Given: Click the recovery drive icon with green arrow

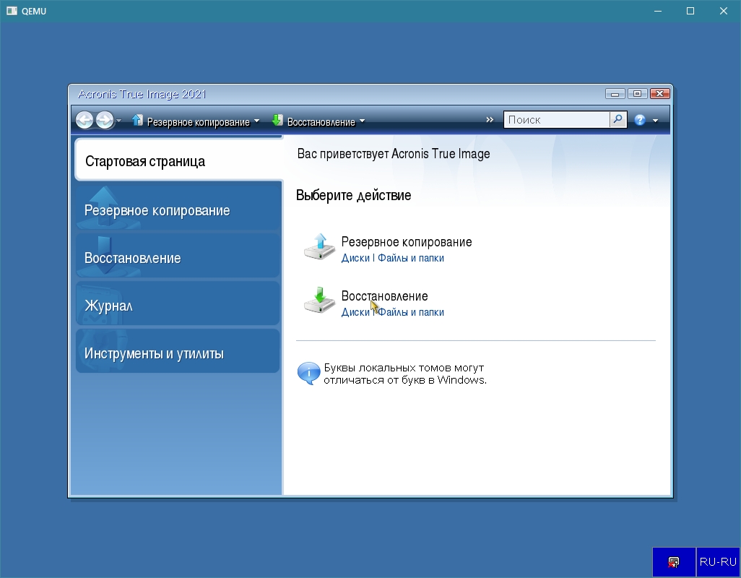Looking at the screenshot, I should point(319,301).
